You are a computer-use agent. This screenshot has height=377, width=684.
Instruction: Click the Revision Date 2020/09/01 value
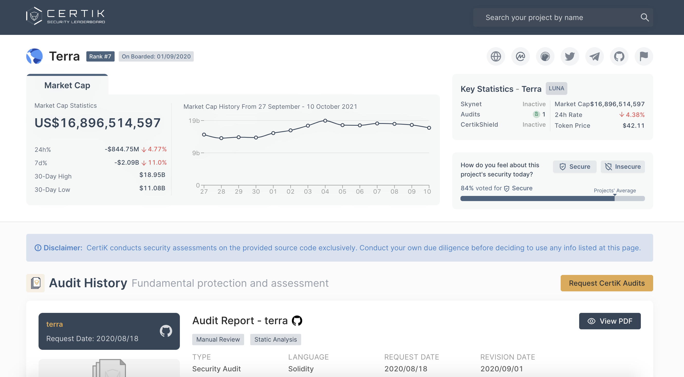(502, 369)
